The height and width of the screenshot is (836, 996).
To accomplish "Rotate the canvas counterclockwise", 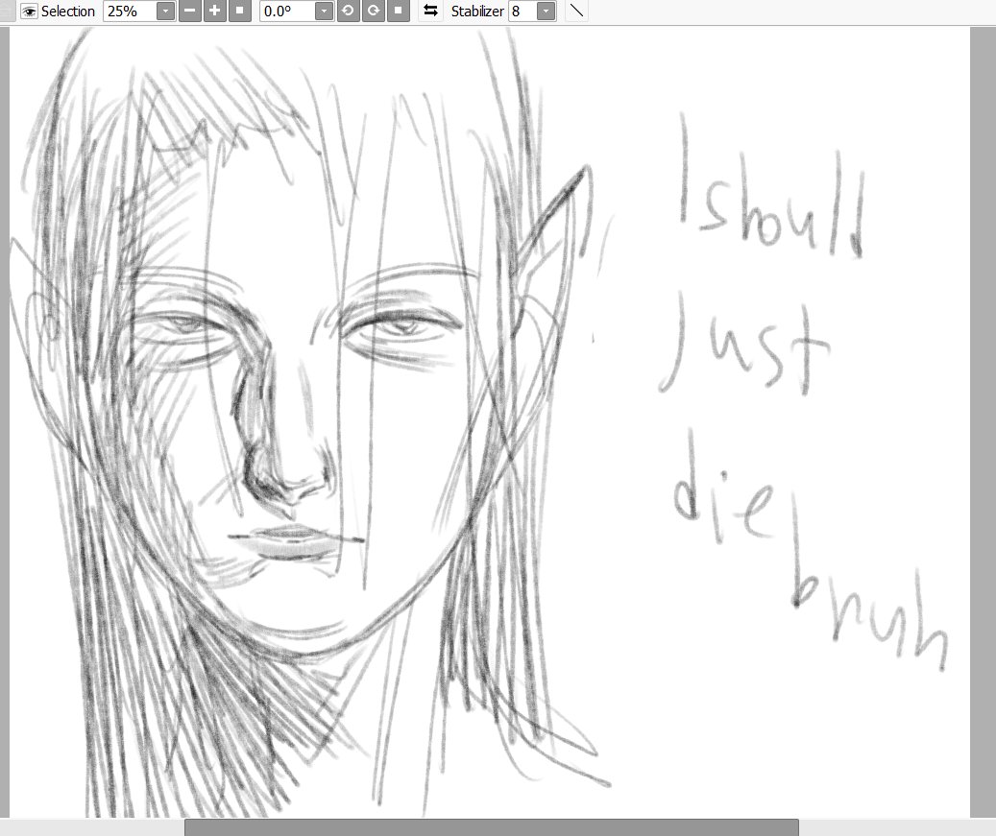I will point(348,11).
